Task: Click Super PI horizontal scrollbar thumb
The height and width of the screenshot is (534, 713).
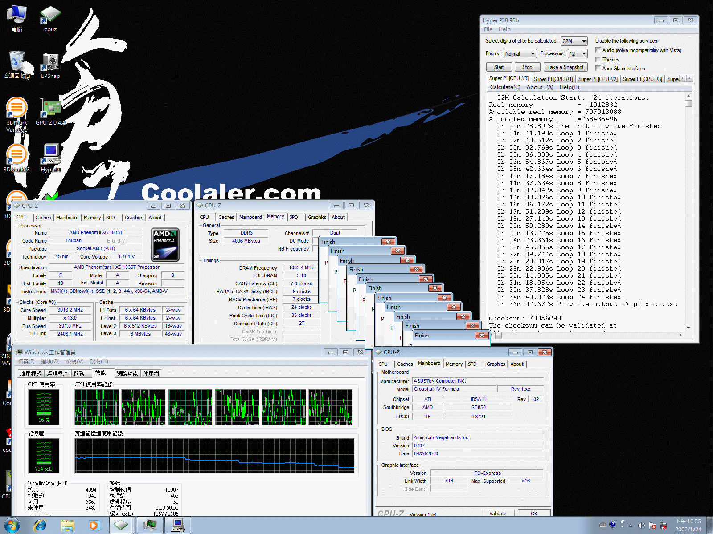Action: [x=498, y=336]
